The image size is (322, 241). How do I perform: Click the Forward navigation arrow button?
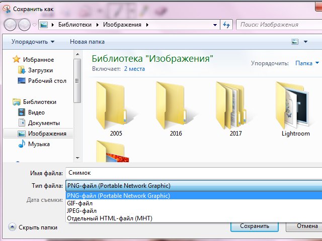[x=24, y=25]
